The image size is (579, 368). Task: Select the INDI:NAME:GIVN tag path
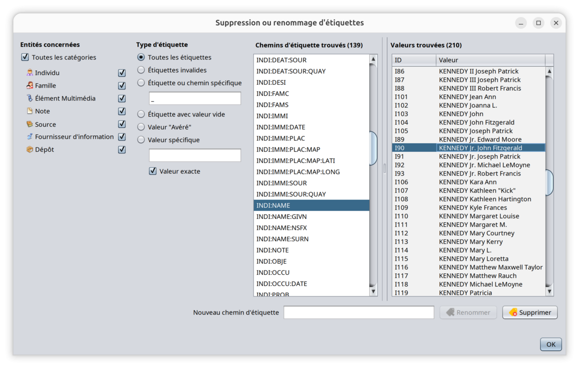click(x=311, y=217)
